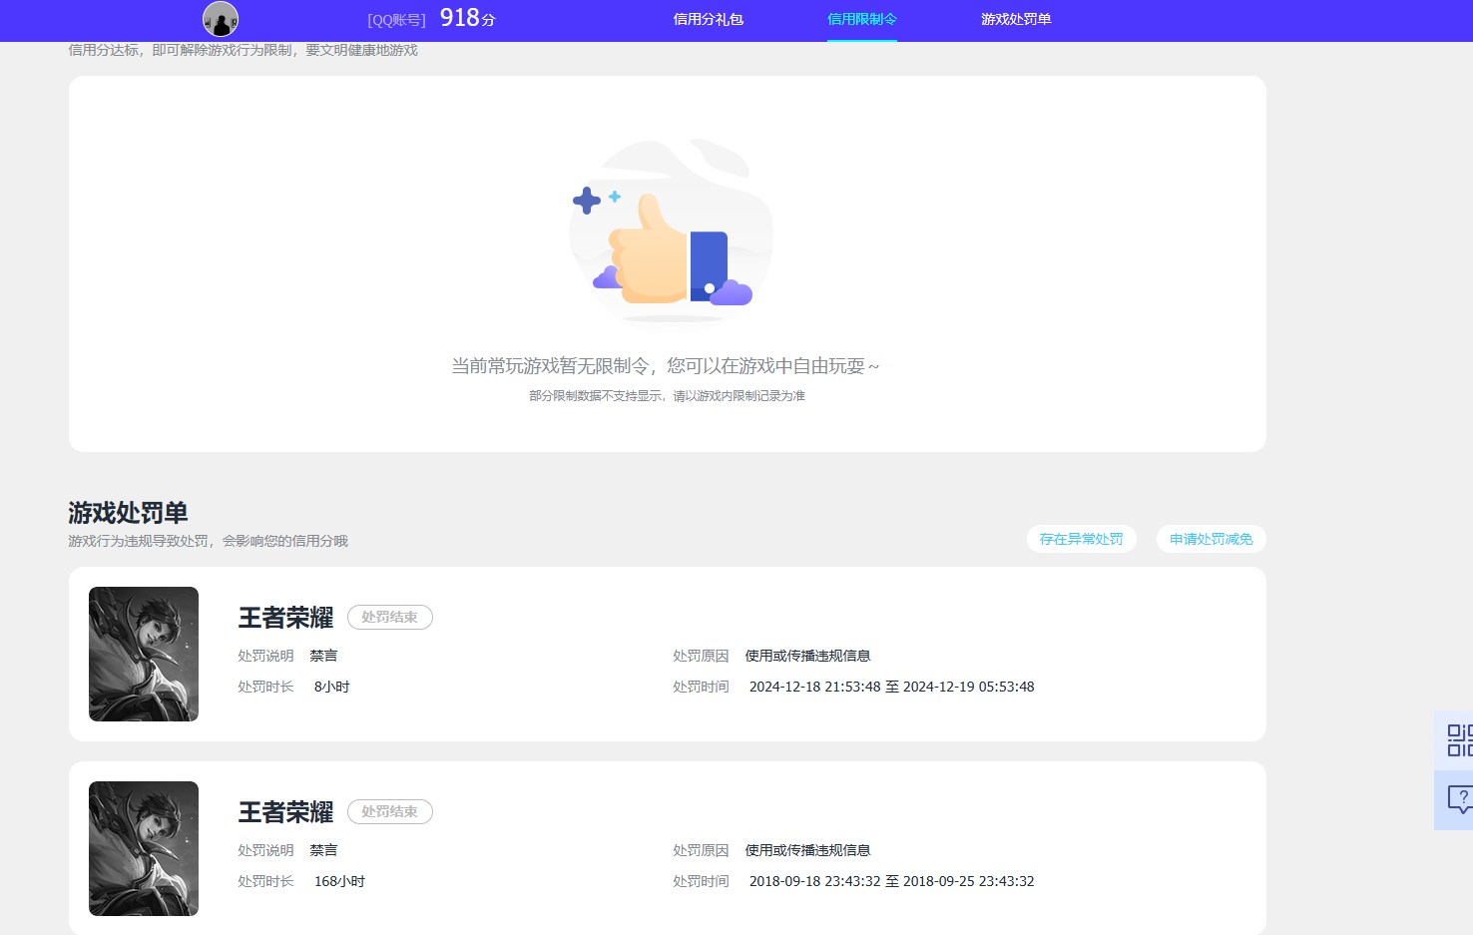Image resolution: width=1473 pixels, height=935 pixels.
Task: Click 处罚结束 badge on the 168小时 penalty
Action: click(390, 812)
